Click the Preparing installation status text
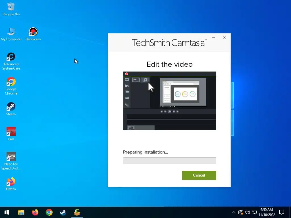 pos(145,152)
